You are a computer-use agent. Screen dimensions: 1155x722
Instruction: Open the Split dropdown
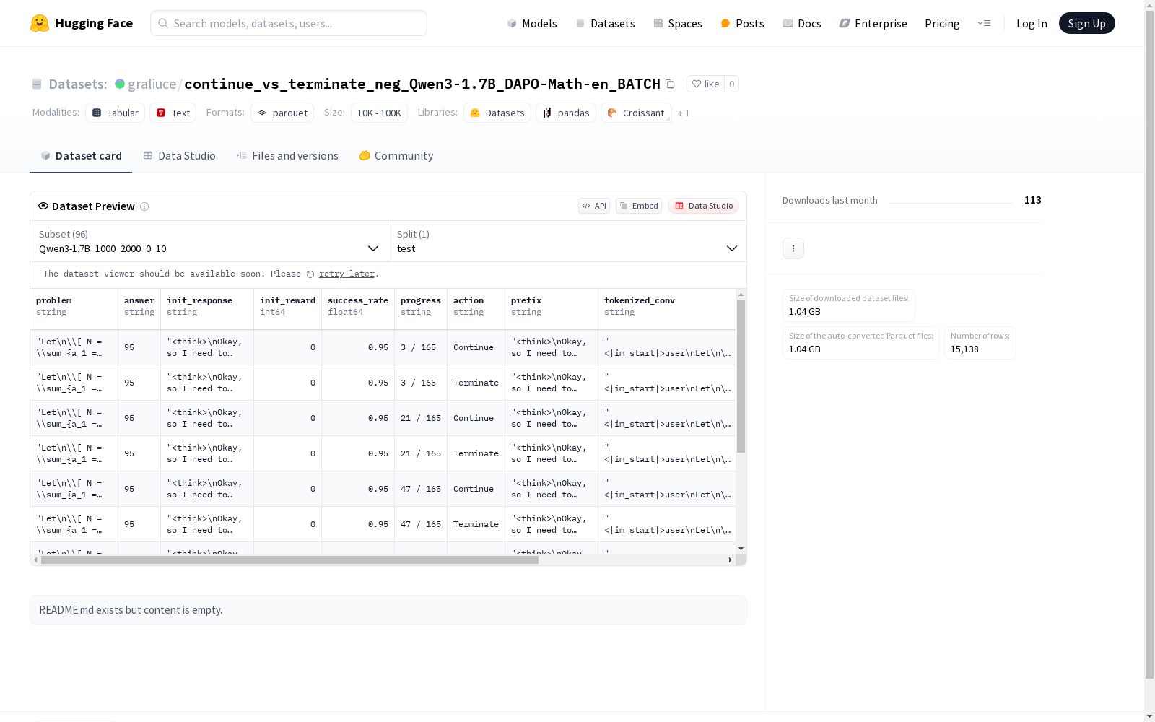[x=567, y=241]
